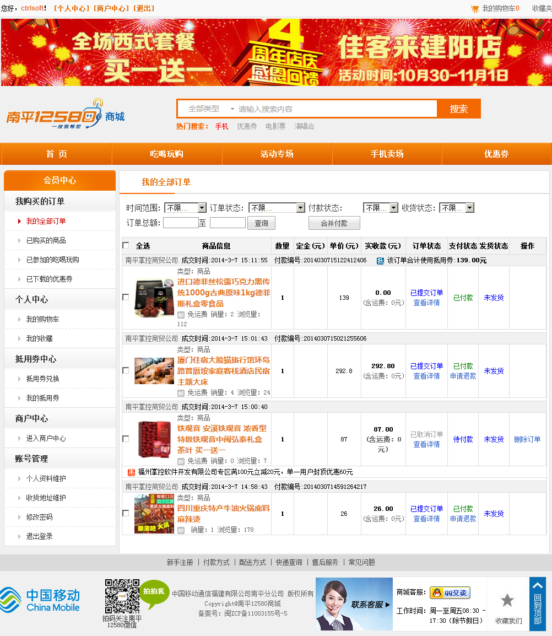
Task: Check the 四川重庆 hotpot order checkbox
Action: pos(126,513)
